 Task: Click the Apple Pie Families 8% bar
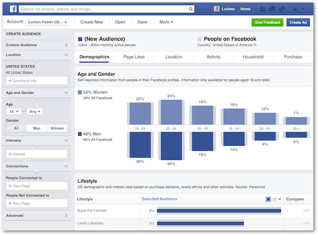click(x=219, y=211)
